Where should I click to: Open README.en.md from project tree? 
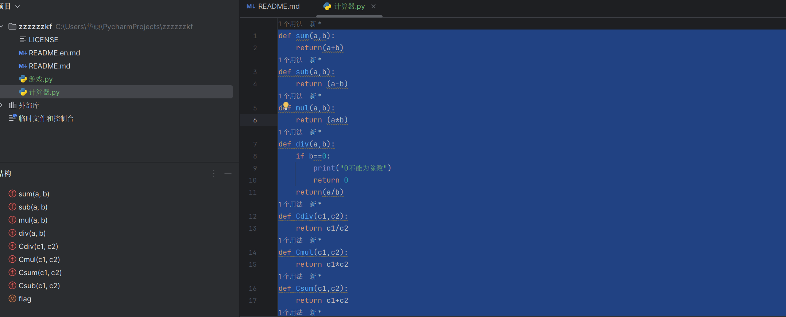click(x=54, y=53)
